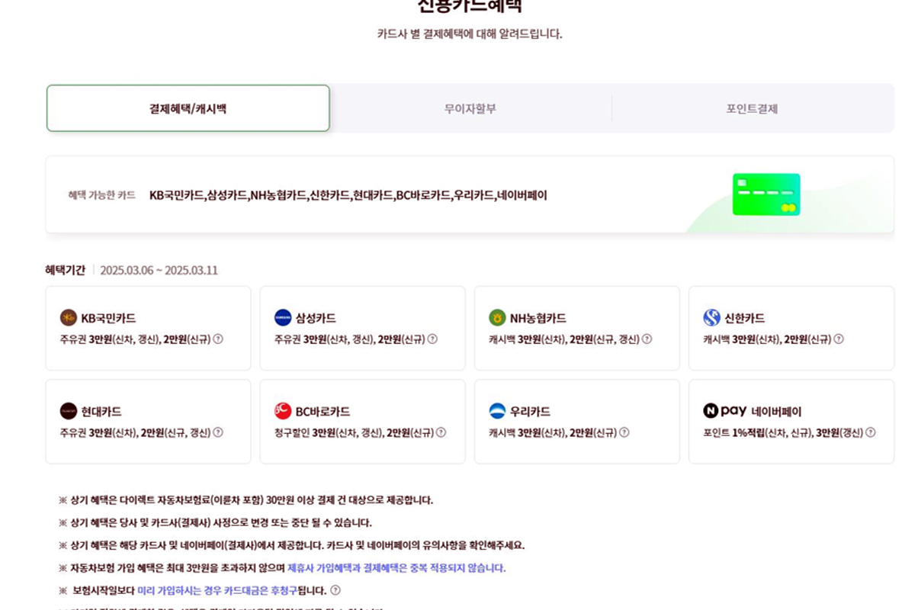The height and width of the screenshot is (610, 915).
Task: Click the green credit card illustration
Action: [x=766, y=194]
